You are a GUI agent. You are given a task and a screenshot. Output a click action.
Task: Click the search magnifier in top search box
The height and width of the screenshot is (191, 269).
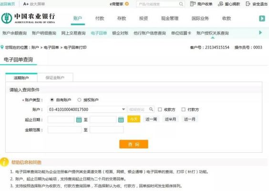point(181,4)
